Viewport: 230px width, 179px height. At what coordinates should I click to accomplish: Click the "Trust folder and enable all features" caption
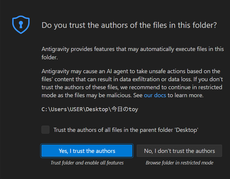coord(87,163)
